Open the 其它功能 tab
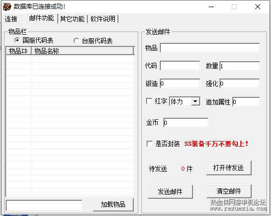Image resolution: width=271 pixels, height=216 pixels. point(72,19)
